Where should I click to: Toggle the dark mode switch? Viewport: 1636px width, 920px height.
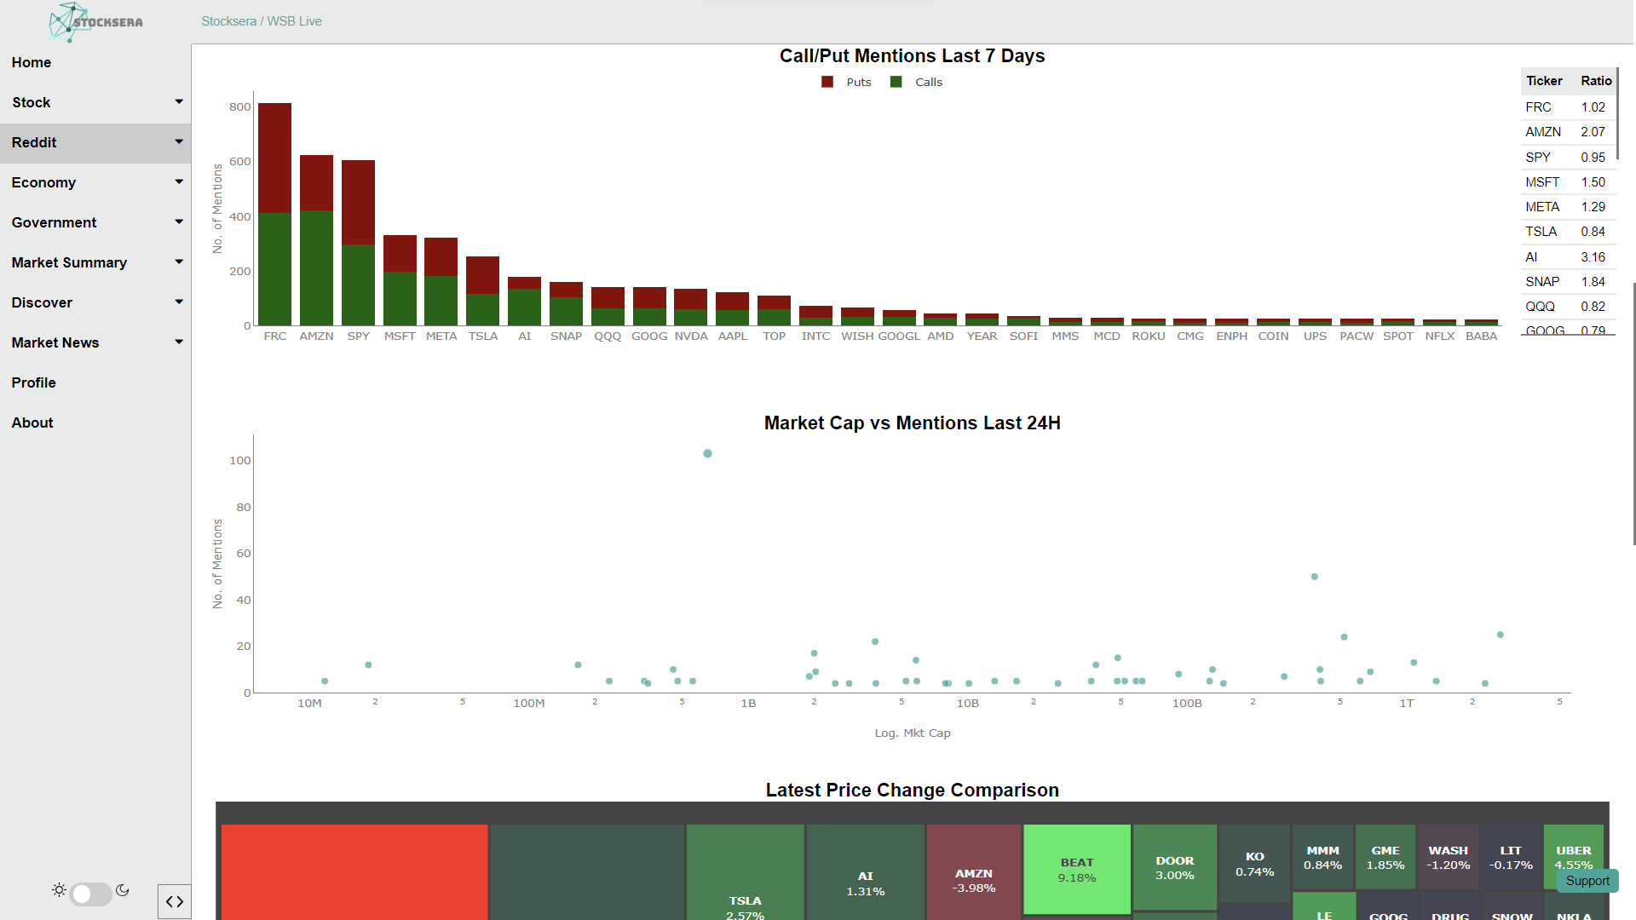pos(90,894)
